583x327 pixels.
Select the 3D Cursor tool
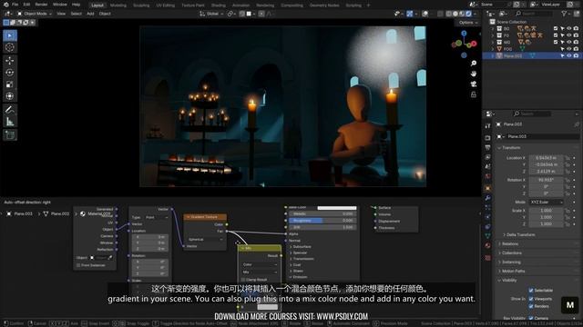[x=10, y=47]
